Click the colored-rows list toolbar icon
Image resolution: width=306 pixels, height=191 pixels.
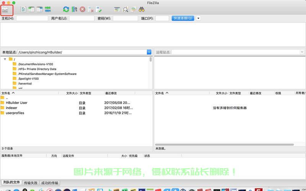pyautogui.click(x=117, y=9)
